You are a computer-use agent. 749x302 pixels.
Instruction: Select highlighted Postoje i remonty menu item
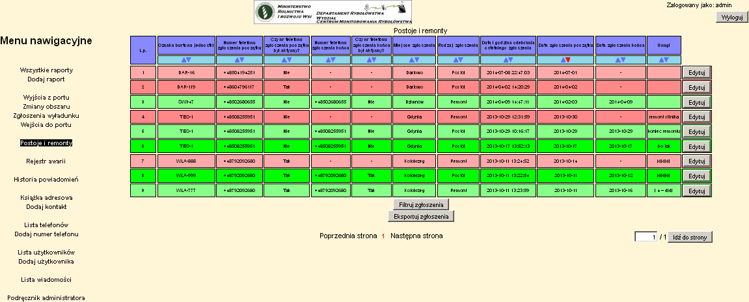(46, 143)
